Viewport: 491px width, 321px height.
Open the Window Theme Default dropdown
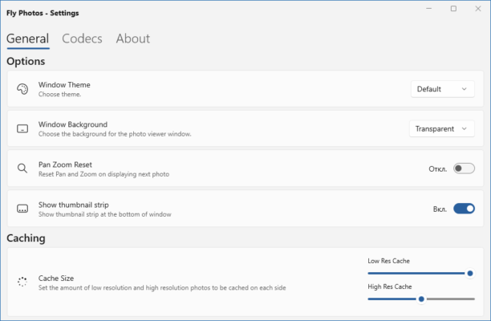coord(443,89)
